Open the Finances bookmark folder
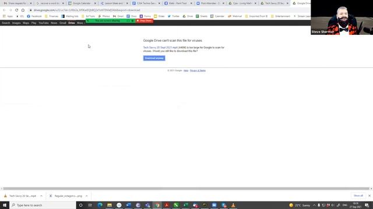 coord(52,16)
